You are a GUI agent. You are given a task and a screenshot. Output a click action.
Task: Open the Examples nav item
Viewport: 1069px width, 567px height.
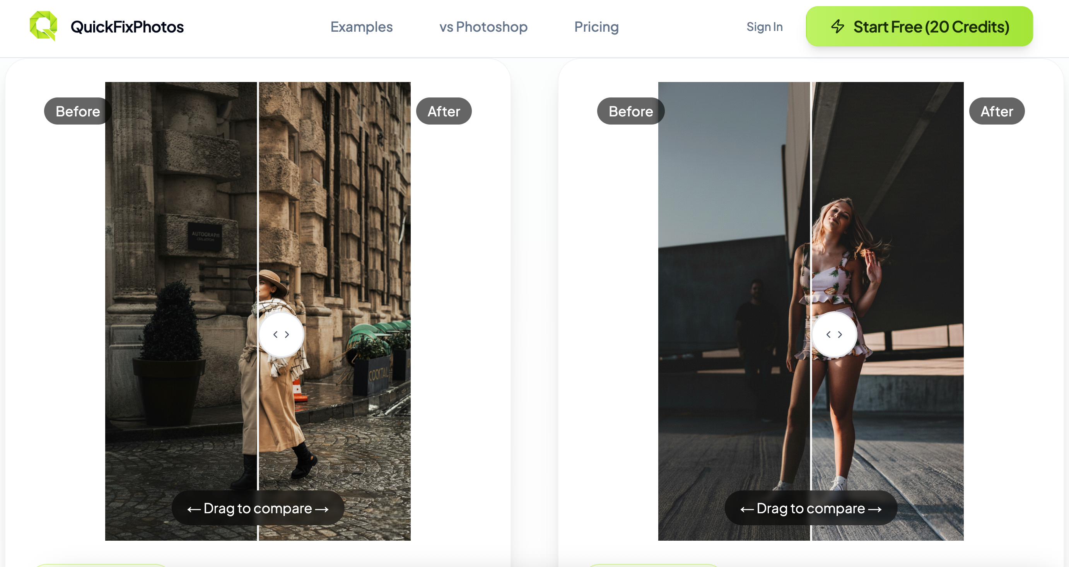point(361,27)
